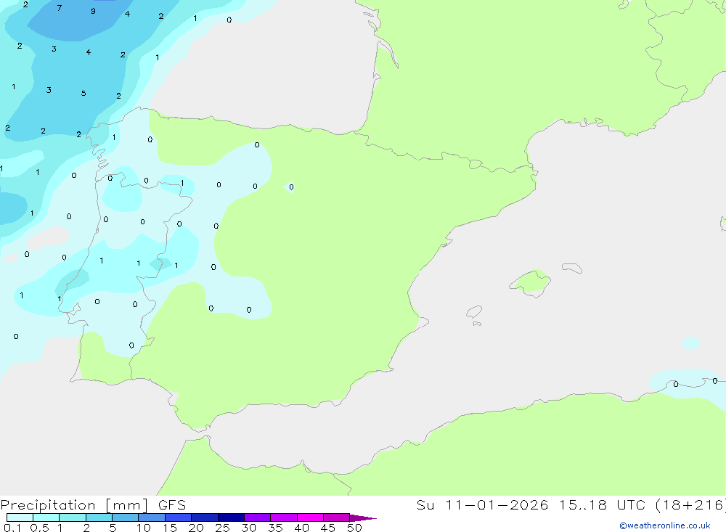Click the "40" legend scale label
Screen dimensions: 726x532
click(302, 528)
